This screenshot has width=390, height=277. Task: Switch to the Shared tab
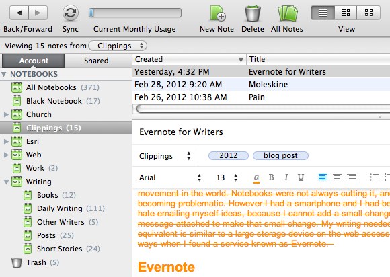point(96,61)
